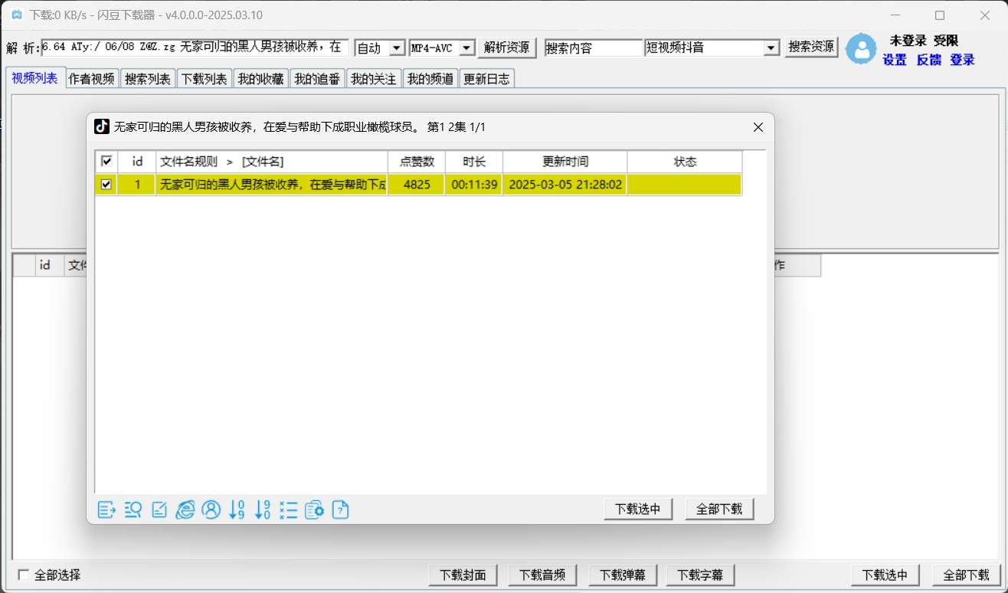Switch to the 视频列表 tab
The width and height of the screenshot is (1008, 593).
(35, 78)
